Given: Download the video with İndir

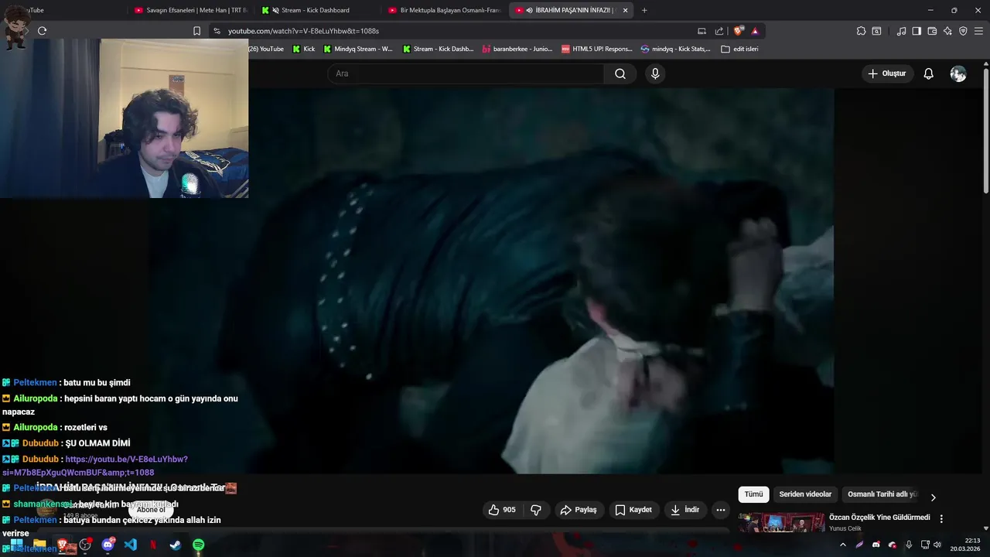Looking at the screenshot, I should click(685, 510).
